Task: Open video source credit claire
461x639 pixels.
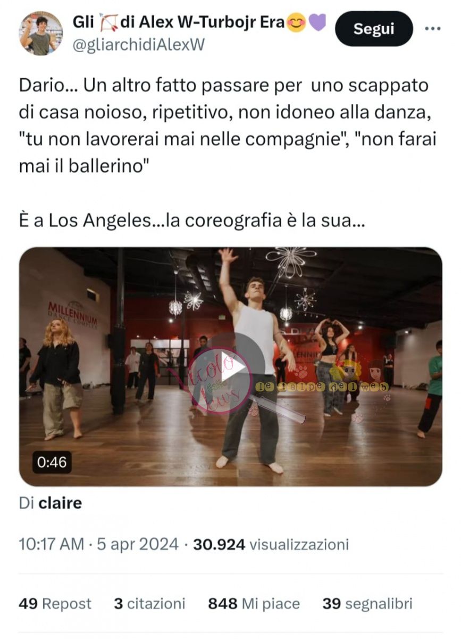Action: tap(60, 503)
